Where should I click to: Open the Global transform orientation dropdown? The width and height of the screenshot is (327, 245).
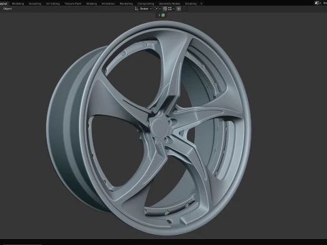coord(144,9)
